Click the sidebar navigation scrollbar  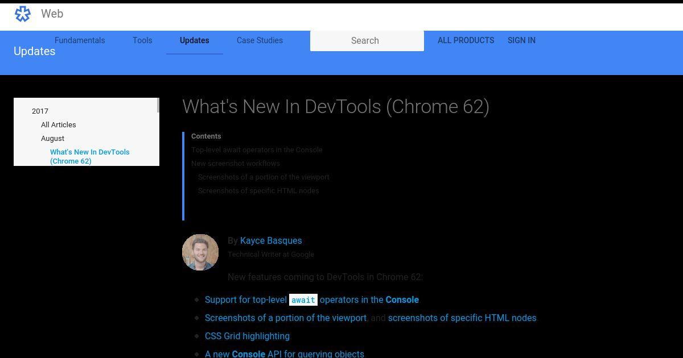(x=158, y=105)
